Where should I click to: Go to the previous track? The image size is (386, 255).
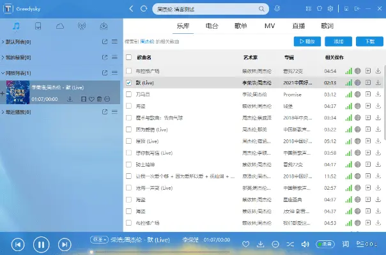coord(18,244)
